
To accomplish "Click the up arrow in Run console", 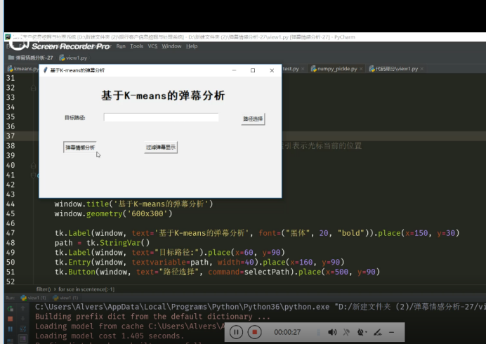I will click(x=23, y=308).
